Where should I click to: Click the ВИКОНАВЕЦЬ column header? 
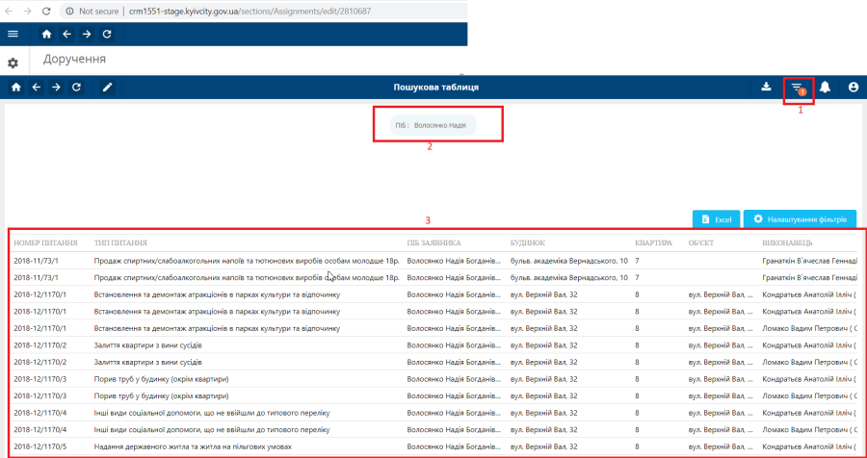[788, 242]
